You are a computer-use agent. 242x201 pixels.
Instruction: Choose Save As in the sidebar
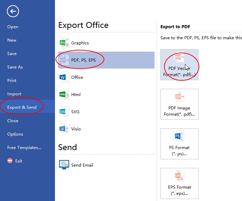15,67
